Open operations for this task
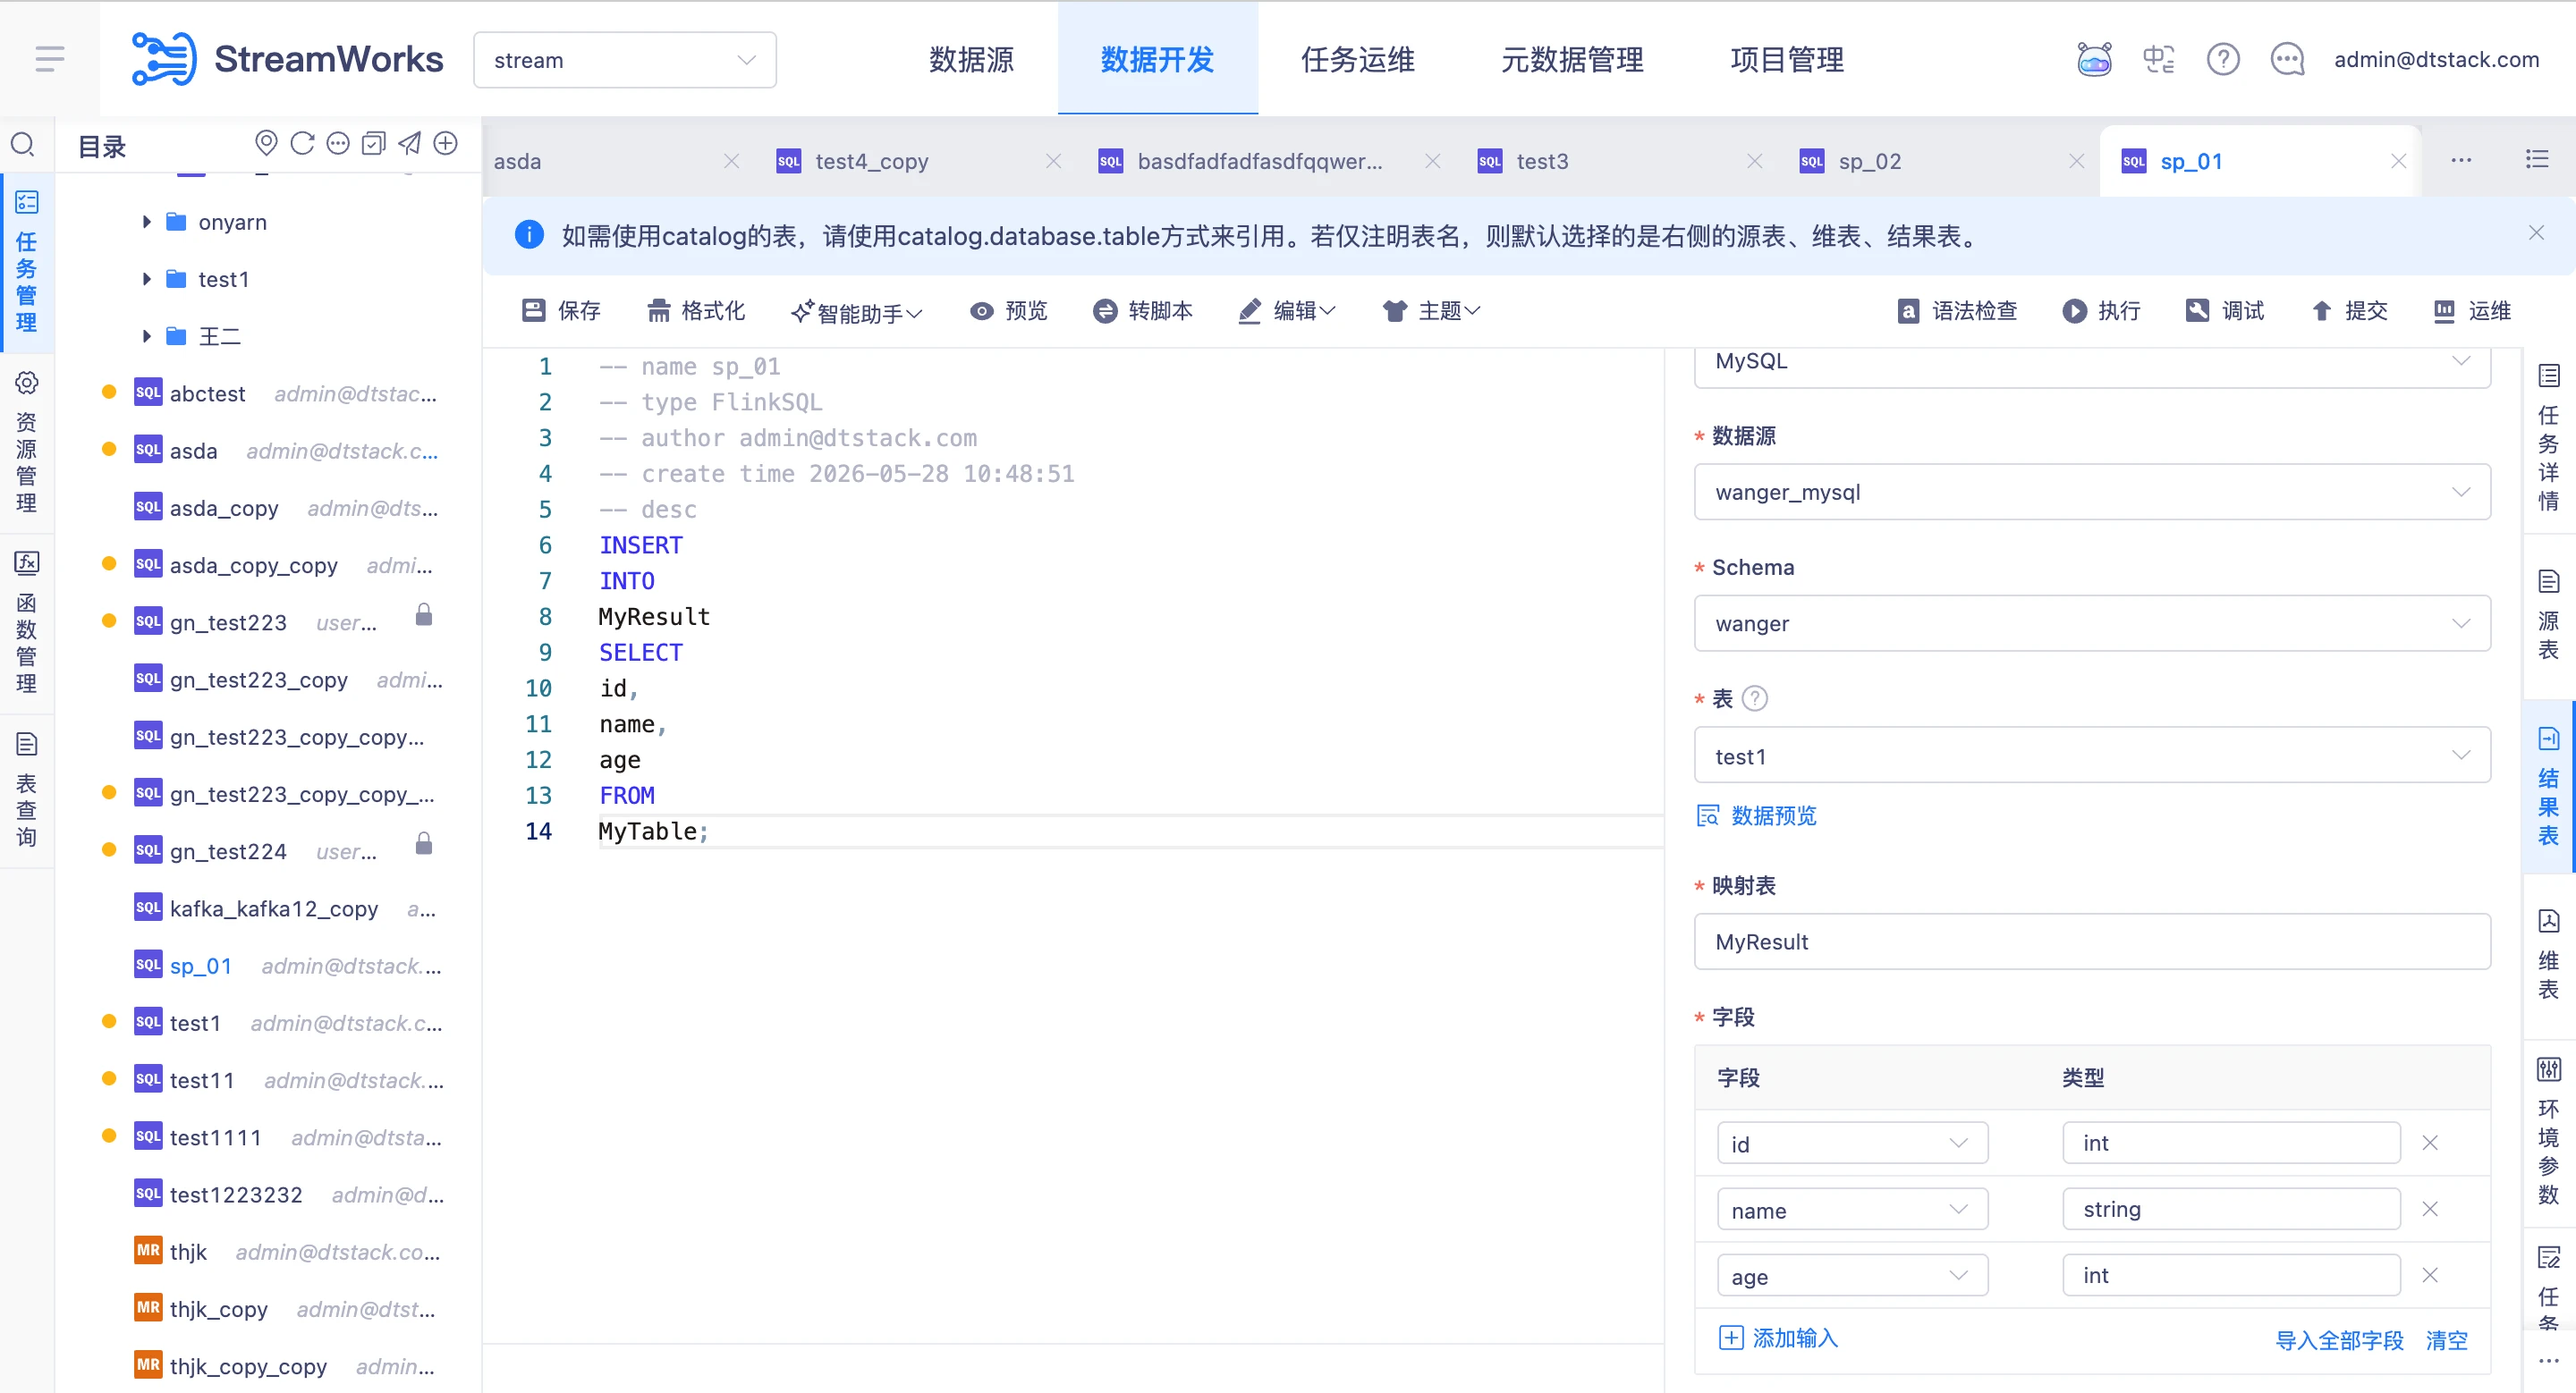This screenshot has height=1393, width=2576. point(2472,311)
